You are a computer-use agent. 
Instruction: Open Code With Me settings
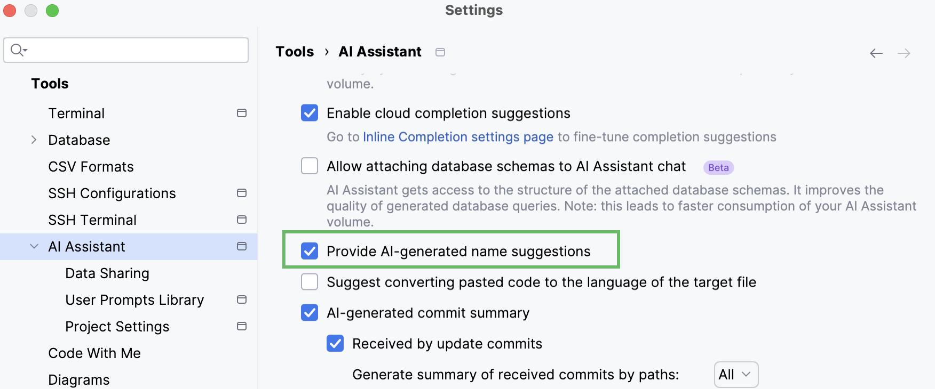(94, 353)
